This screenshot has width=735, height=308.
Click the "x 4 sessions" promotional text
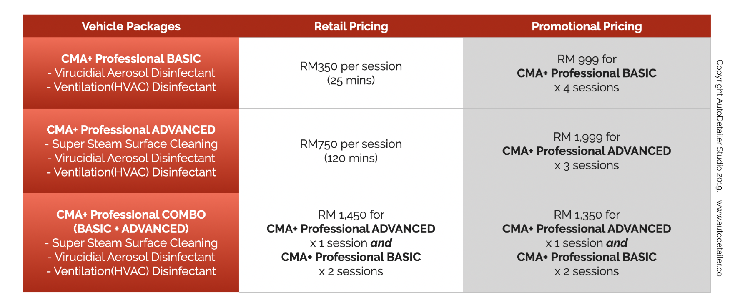click(x=587, y=88)
